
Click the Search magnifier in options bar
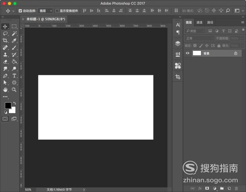[228, 11]
